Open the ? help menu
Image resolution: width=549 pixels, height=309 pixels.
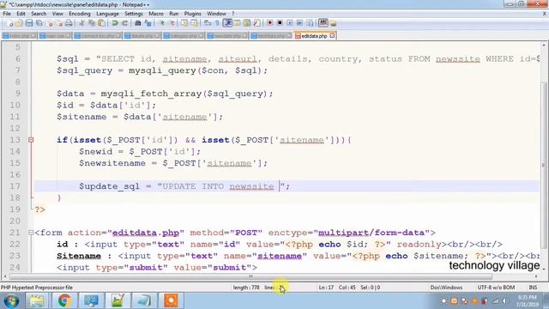coord(232,14)
